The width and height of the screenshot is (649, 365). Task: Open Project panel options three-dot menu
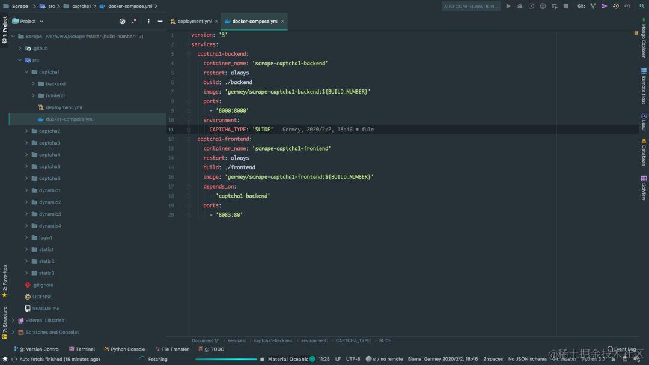148,21
